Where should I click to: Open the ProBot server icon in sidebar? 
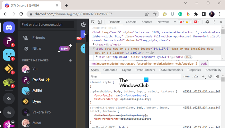(9, 41)
